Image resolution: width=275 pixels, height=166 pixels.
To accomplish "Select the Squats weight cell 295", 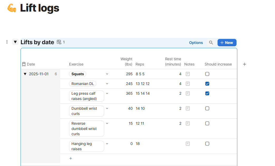I will point(129,74).
